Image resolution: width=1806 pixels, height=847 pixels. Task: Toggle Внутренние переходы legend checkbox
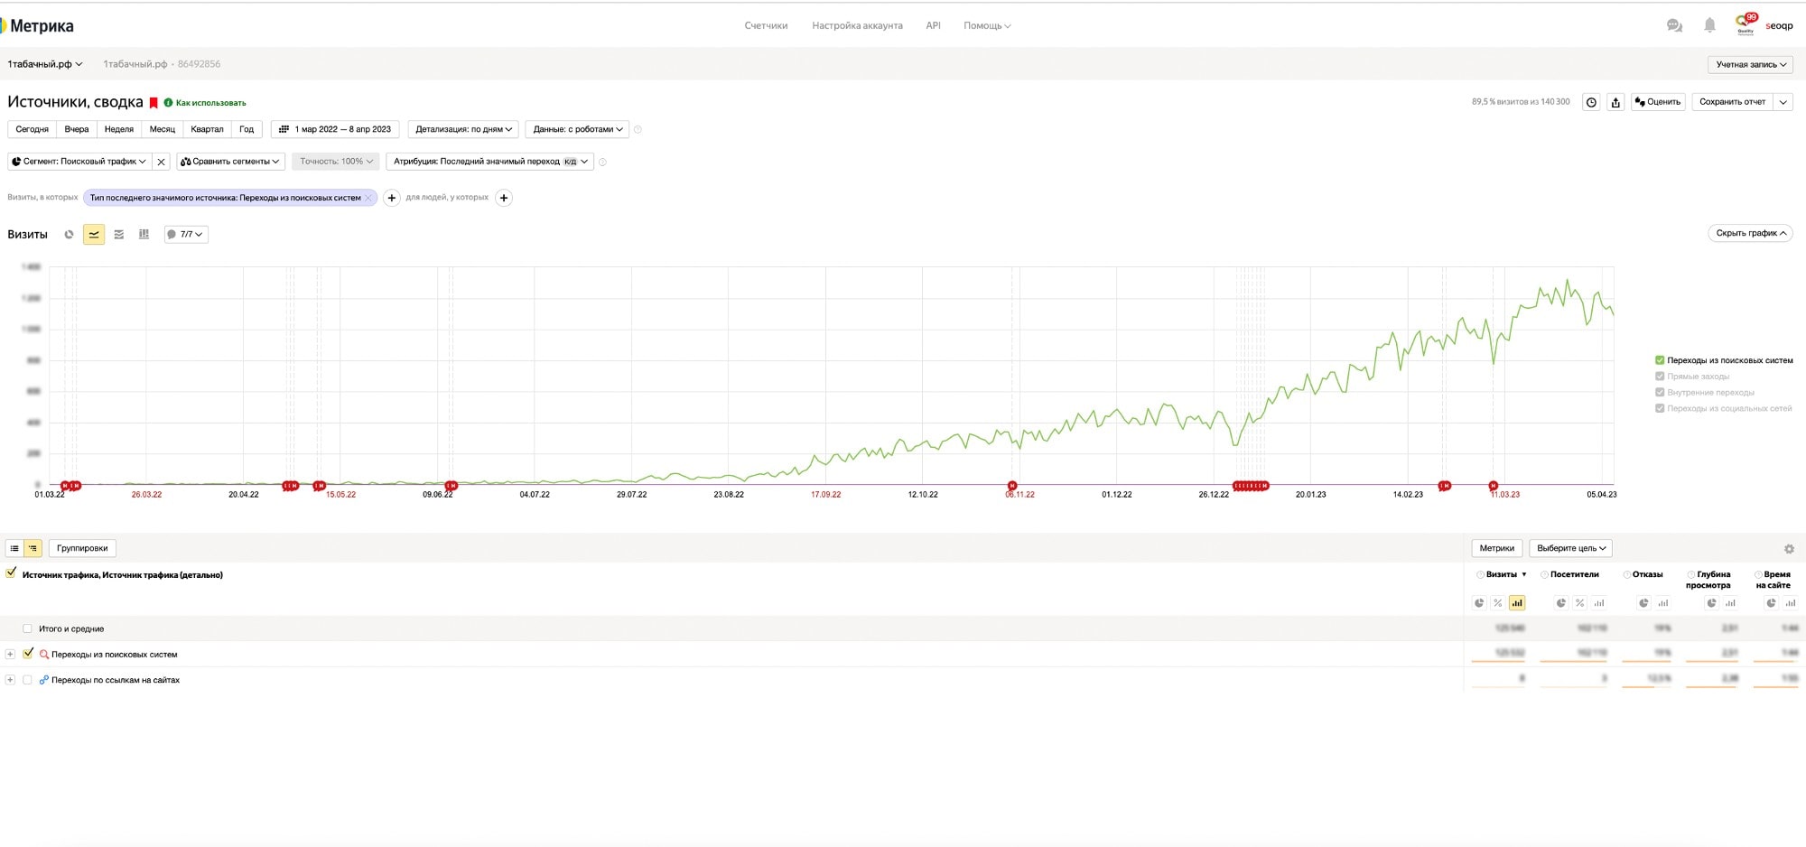click(x=1660, y=393)
